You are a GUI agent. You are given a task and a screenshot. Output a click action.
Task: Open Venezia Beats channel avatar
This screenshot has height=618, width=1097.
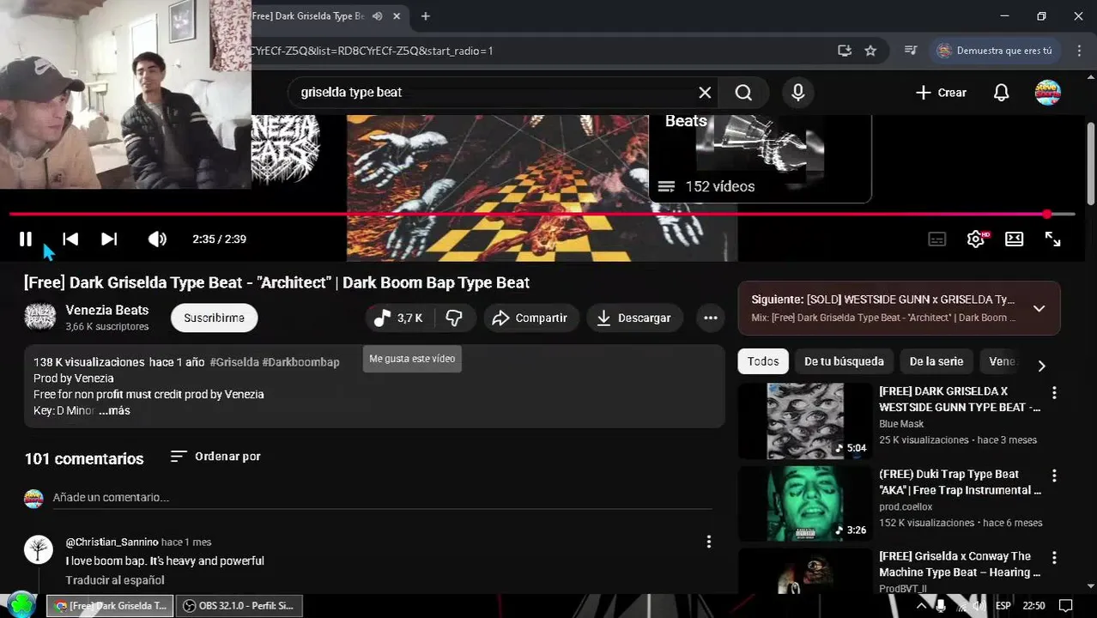[x=40, y=318]
